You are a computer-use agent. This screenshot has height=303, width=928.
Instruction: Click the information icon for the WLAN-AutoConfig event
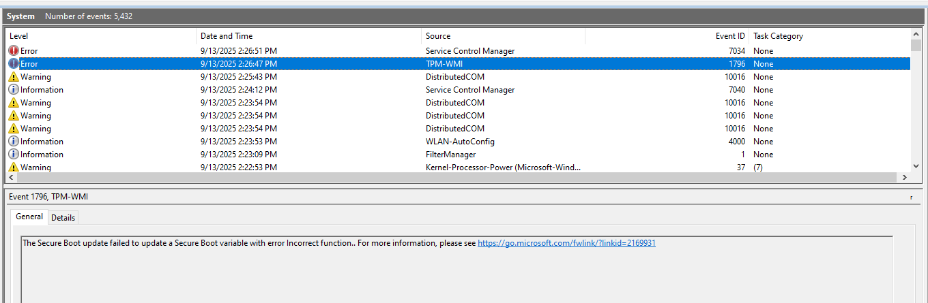click(x=14, y=142)
